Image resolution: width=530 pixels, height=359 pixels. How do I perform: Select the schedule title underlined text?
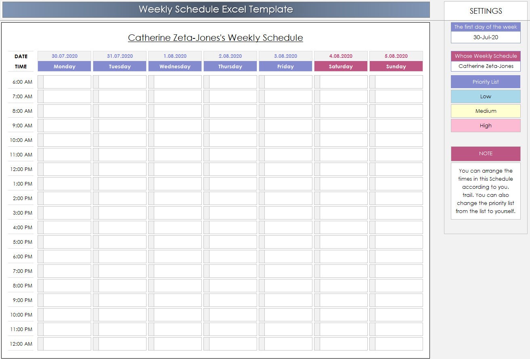216,38
